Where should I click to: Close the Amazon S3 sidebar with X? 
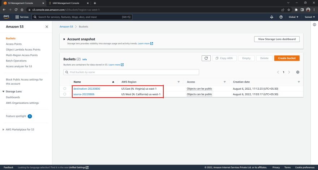point(47,27)
